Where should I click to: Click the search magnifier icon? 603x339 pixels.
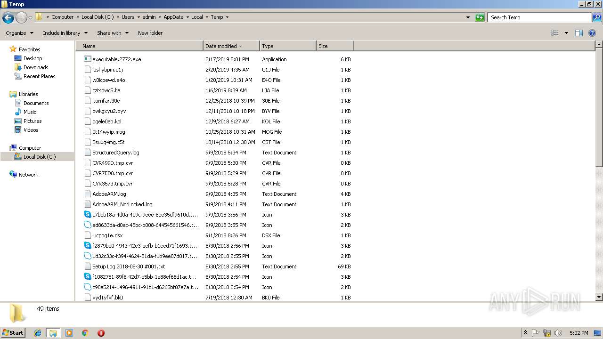click(x=596, y=17)
